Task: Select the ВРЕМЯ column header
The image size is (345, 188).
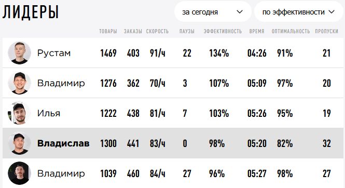Action: (257, 31)
